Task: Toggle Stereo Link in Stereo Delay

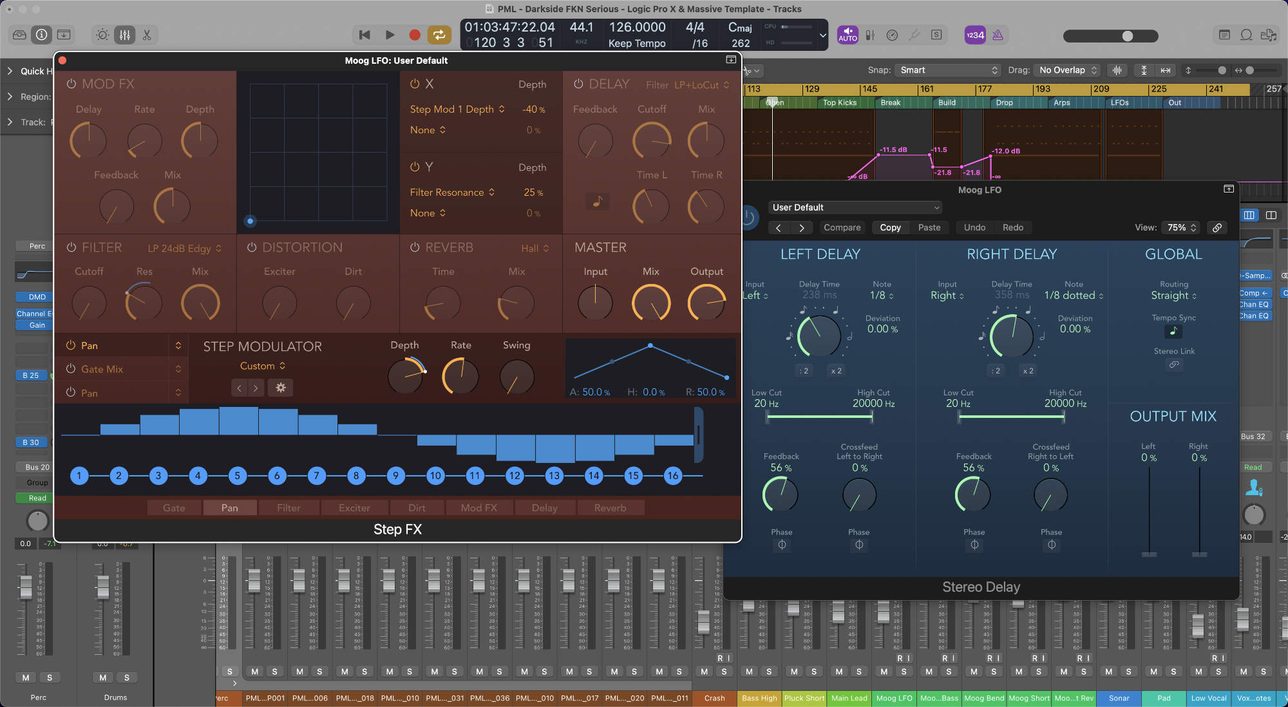Action: click(x=1174, y=364)
